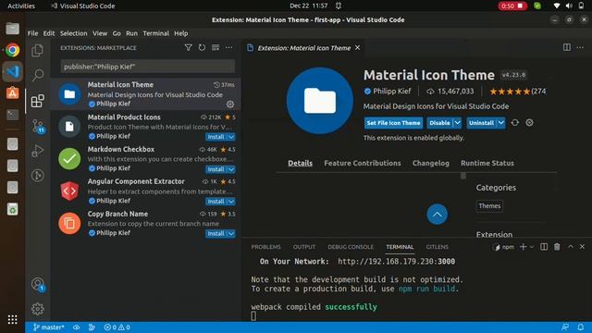The height and width of the screenshot is (333, 592).
Task: Add new terminal with plus icon
Action: (523, 247)
